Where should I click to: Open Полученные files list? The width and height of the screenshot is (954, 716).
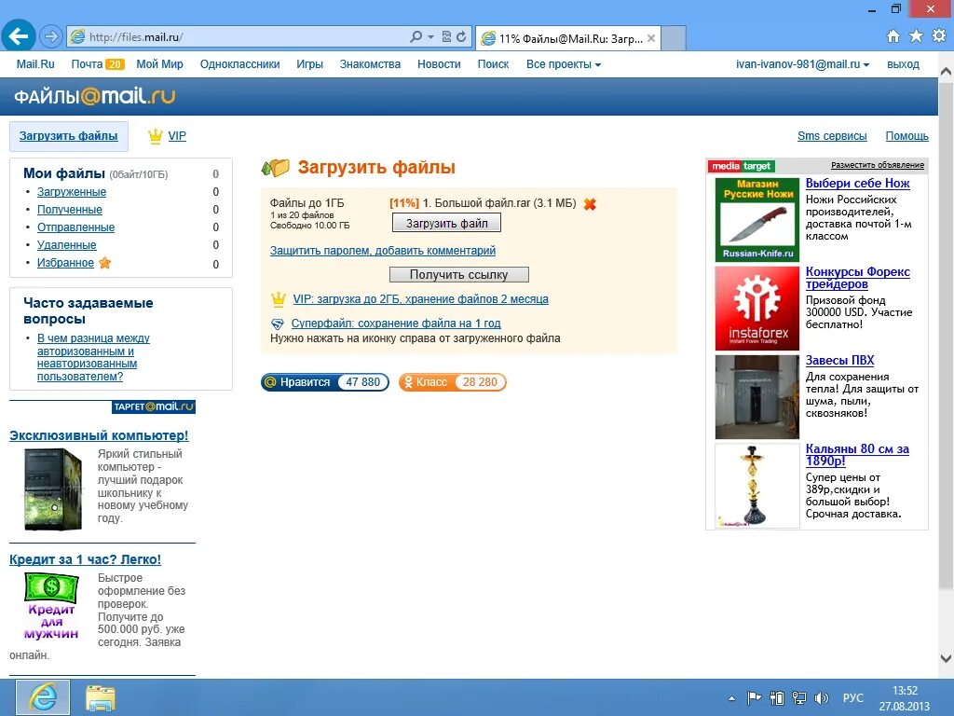[69, 210]
